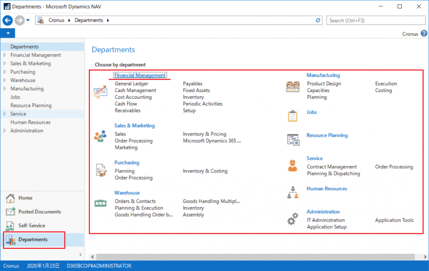Click the Service worker icon

click(x=292, y=166)
